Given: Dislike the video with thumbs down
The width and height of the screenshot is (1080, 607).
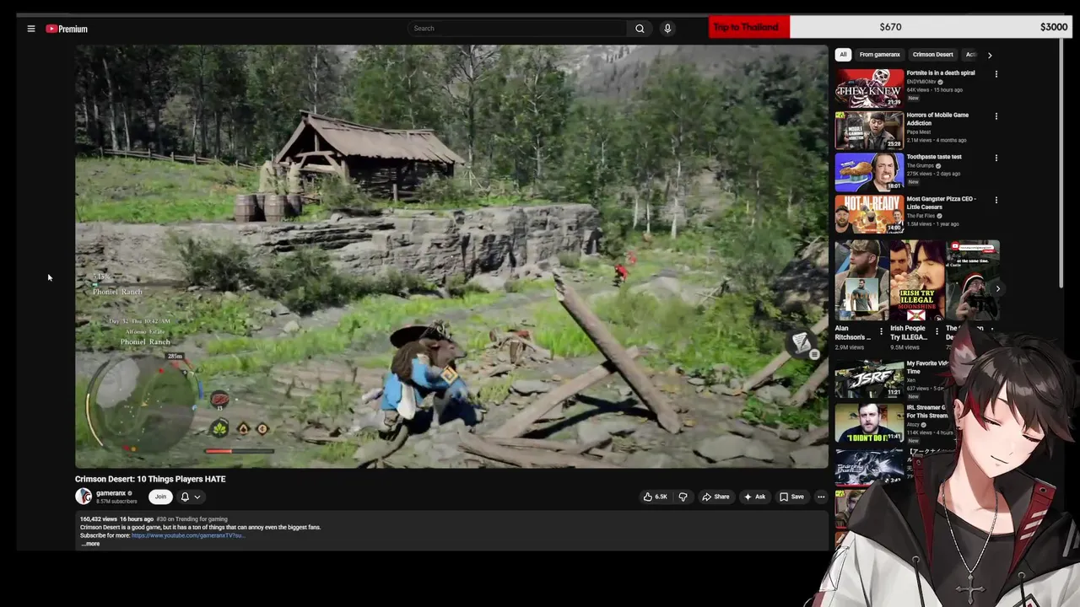Looking at the screenshot, I should [683, 497].
